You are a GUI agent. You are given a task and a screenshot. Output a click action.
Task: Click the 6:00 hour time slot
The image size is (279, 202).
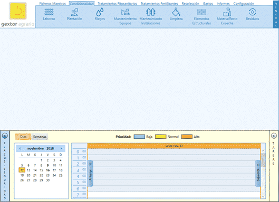point(174,189)
